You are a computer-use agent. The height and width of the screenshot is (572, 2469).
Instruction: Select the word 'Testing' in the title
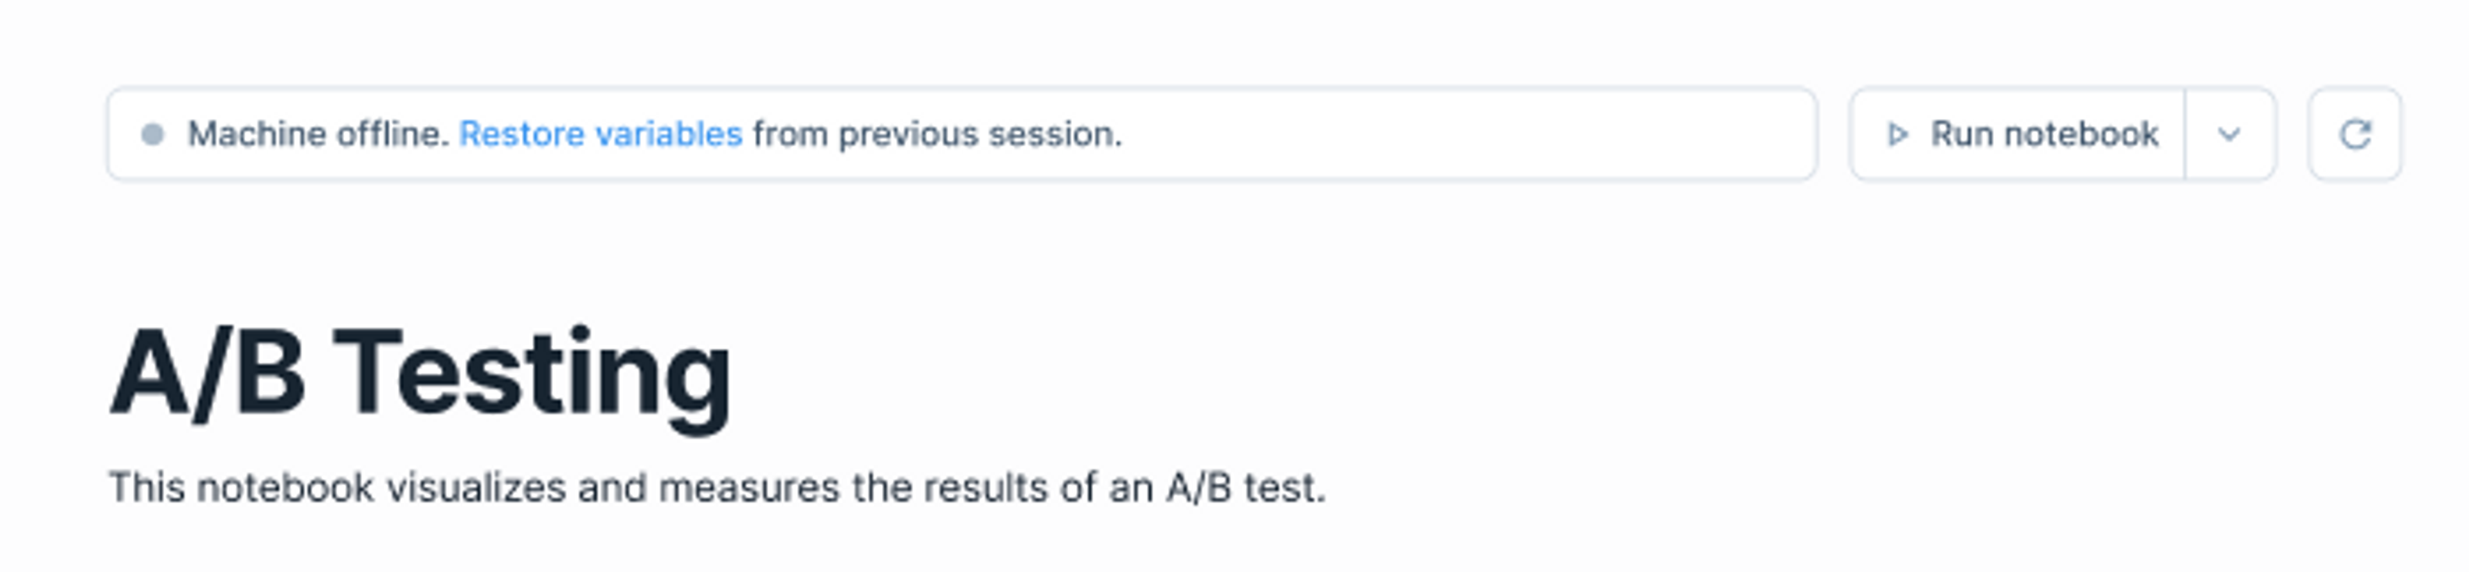pyautogui.click(x=533, y=379)
